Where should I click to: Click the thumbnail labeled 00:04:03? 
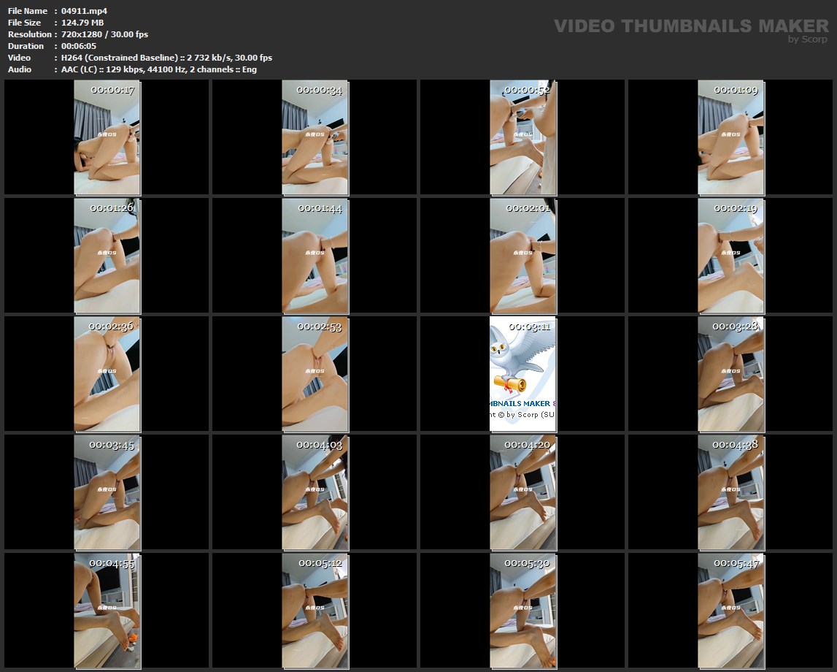coord(315,492)
